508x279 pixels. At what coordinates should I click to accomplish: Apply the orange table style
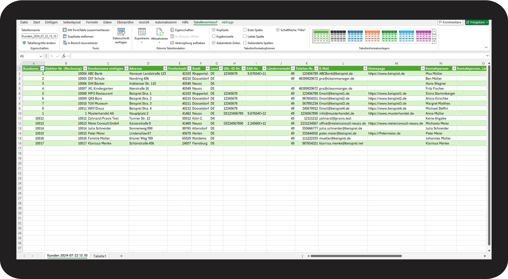(x=372, y=36)
